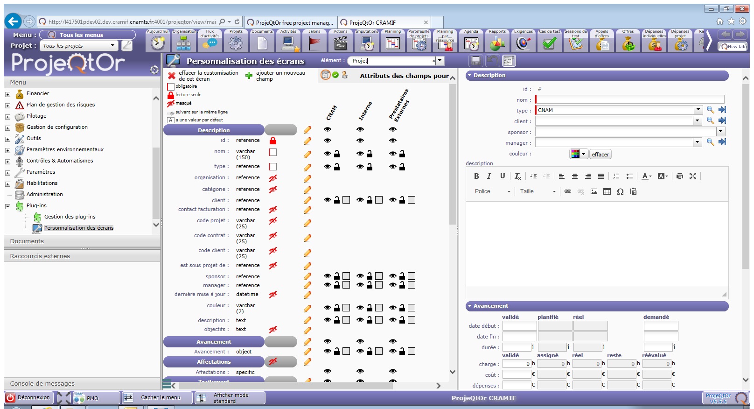Toggle the obligatoire checkbox on the type row
This screenshot has width=754, height=409.
coord(273,167)
